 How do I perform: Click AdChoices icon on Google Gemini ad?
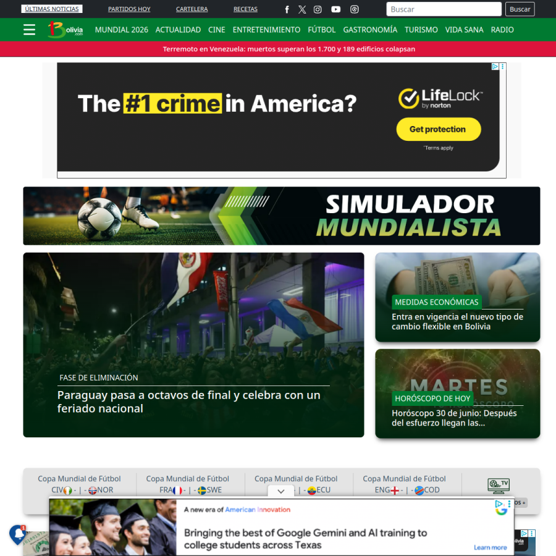click(x=499, y=503)
